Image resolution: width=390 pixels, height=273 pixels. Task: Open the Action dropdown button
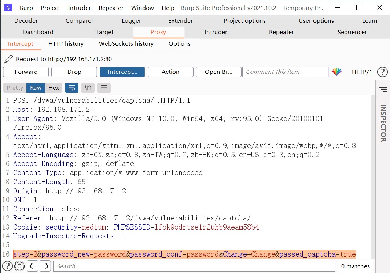point(170,72)
